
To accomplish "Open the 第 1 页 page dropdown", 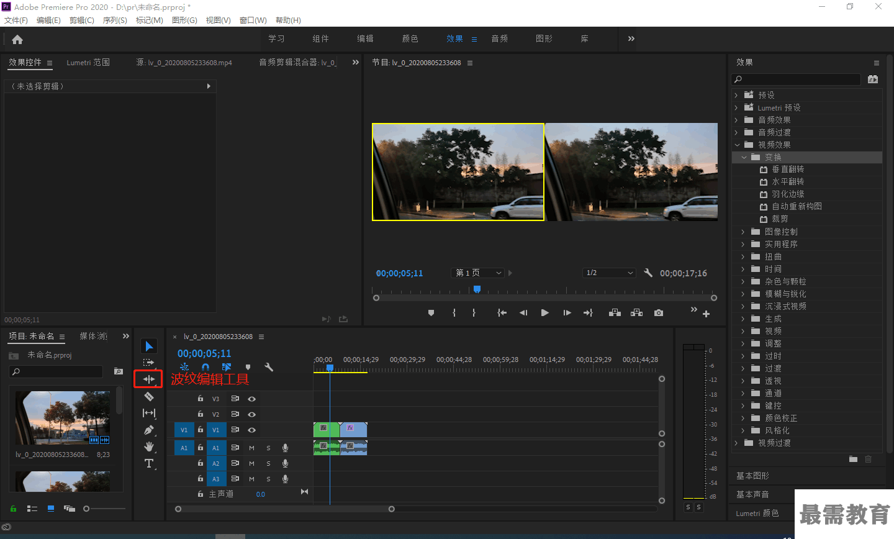I will [477, 273].
